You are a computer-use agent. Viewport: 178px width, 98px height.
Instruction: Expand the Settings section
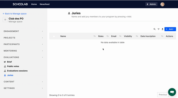[x=23, y=88]
